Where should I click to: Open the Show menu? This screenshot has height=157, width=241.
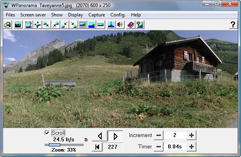click(x=57, y=15)
